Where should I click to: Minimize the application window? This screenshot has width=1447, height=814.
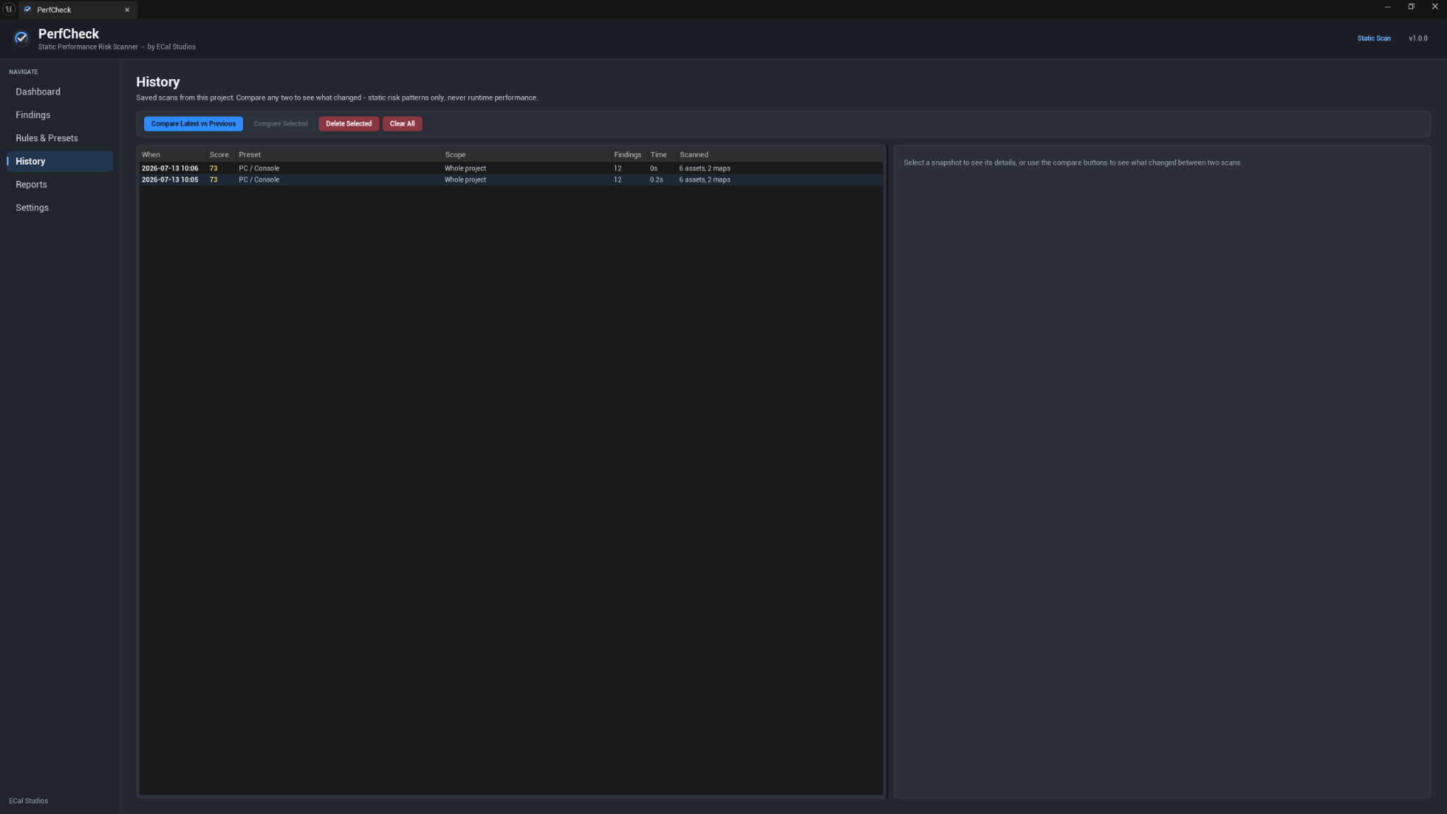(1388, 7)
